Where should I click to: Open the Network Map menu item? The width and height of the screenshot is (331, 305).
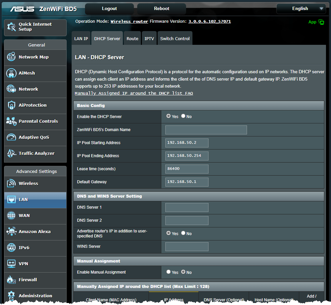pos(35,57)
